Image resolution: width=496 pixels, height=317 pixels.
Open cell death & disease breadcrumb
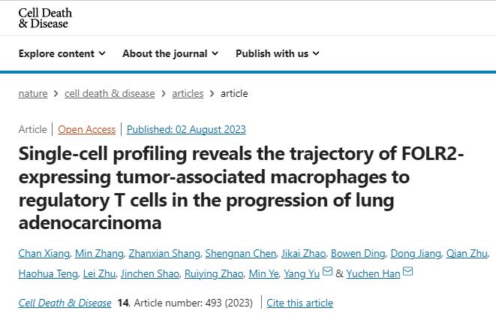tap(110, 93)
